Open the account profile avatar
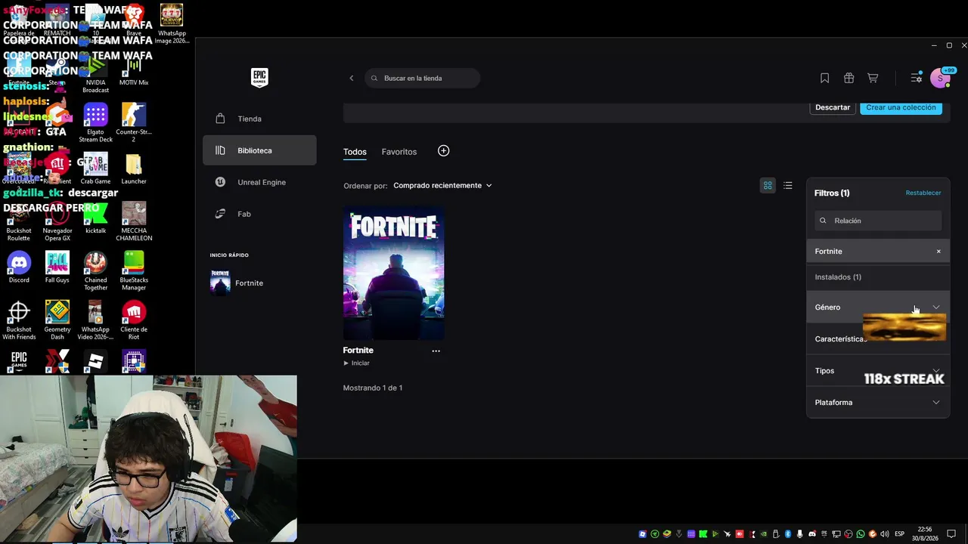Viewport: 968px width, 544px height. (x=941, y=79)
